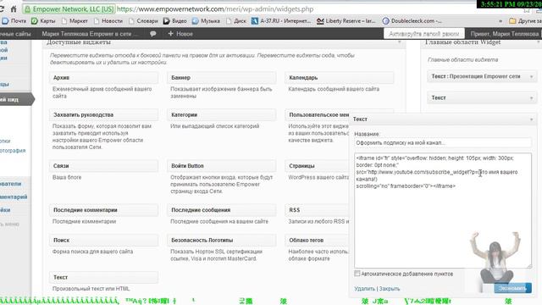
Task: Select the Категории widget
Action: pos(222,115)
